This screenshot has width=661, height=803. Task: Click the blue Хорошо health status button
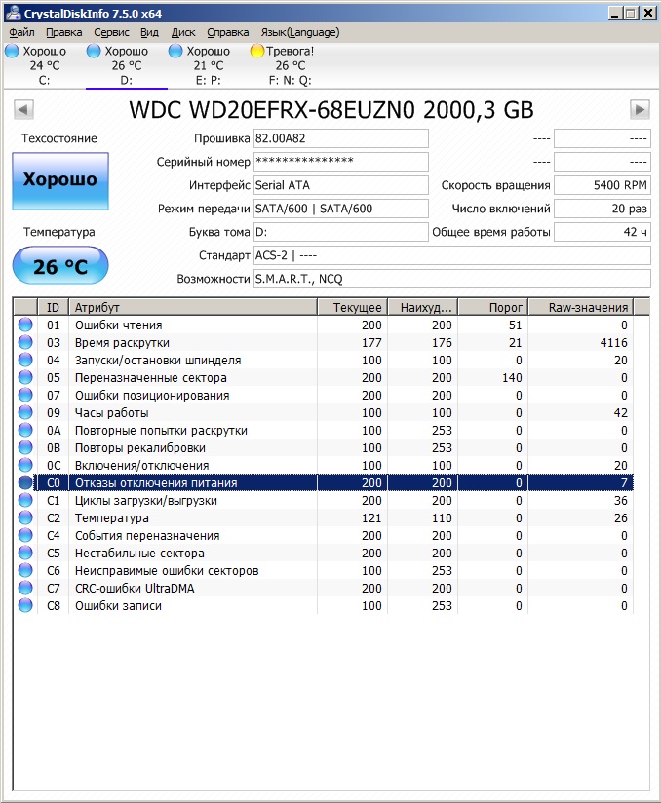point(60,181)
